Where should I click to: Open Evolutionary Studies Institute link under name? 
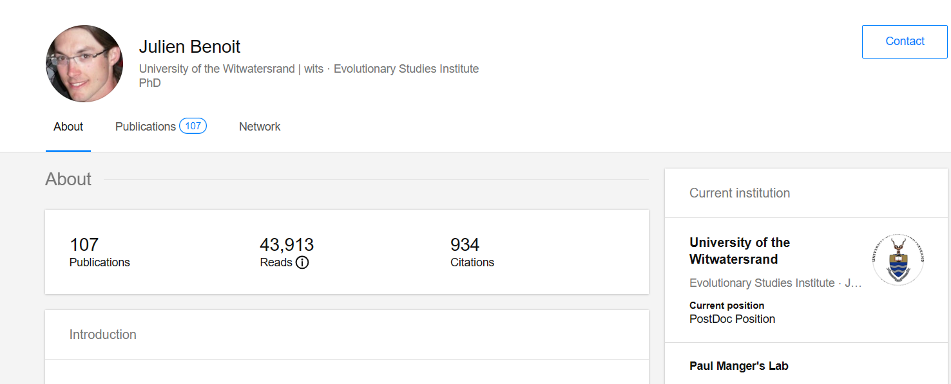[406, 69]
